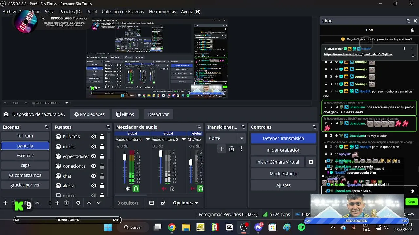Image resolution: width=419 pixels, height=235 pixels.
Task: Show the marco source
Action: tap(94, 196)
